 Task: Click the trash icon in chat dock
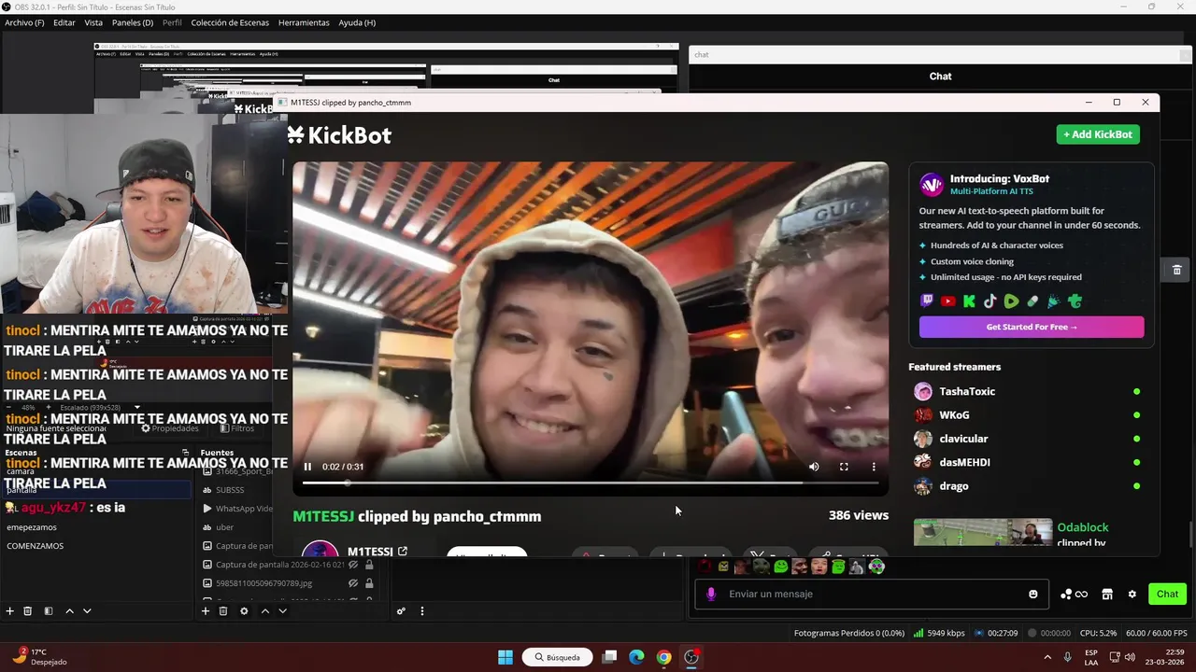(1176, 270)
